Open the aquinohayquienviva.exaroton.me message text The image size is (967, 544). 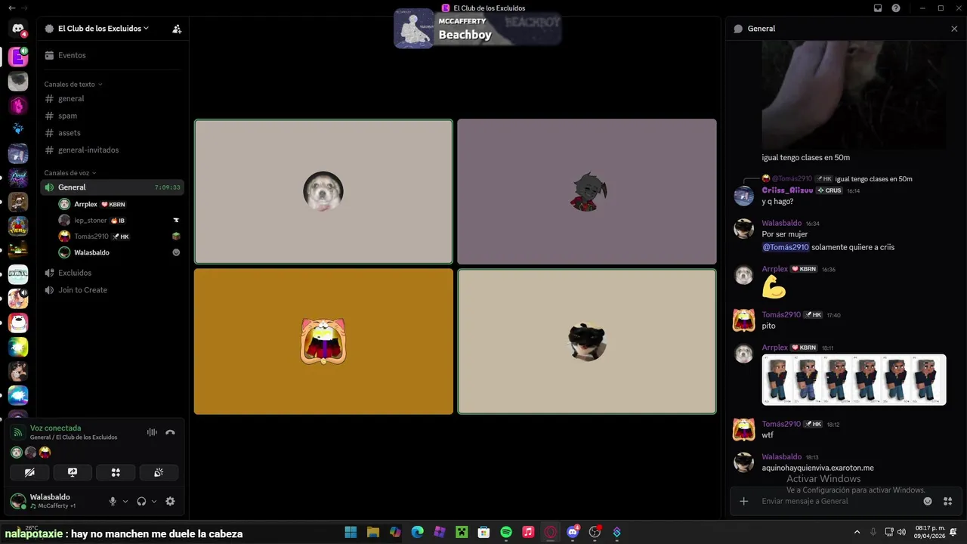tap(817, 468)
